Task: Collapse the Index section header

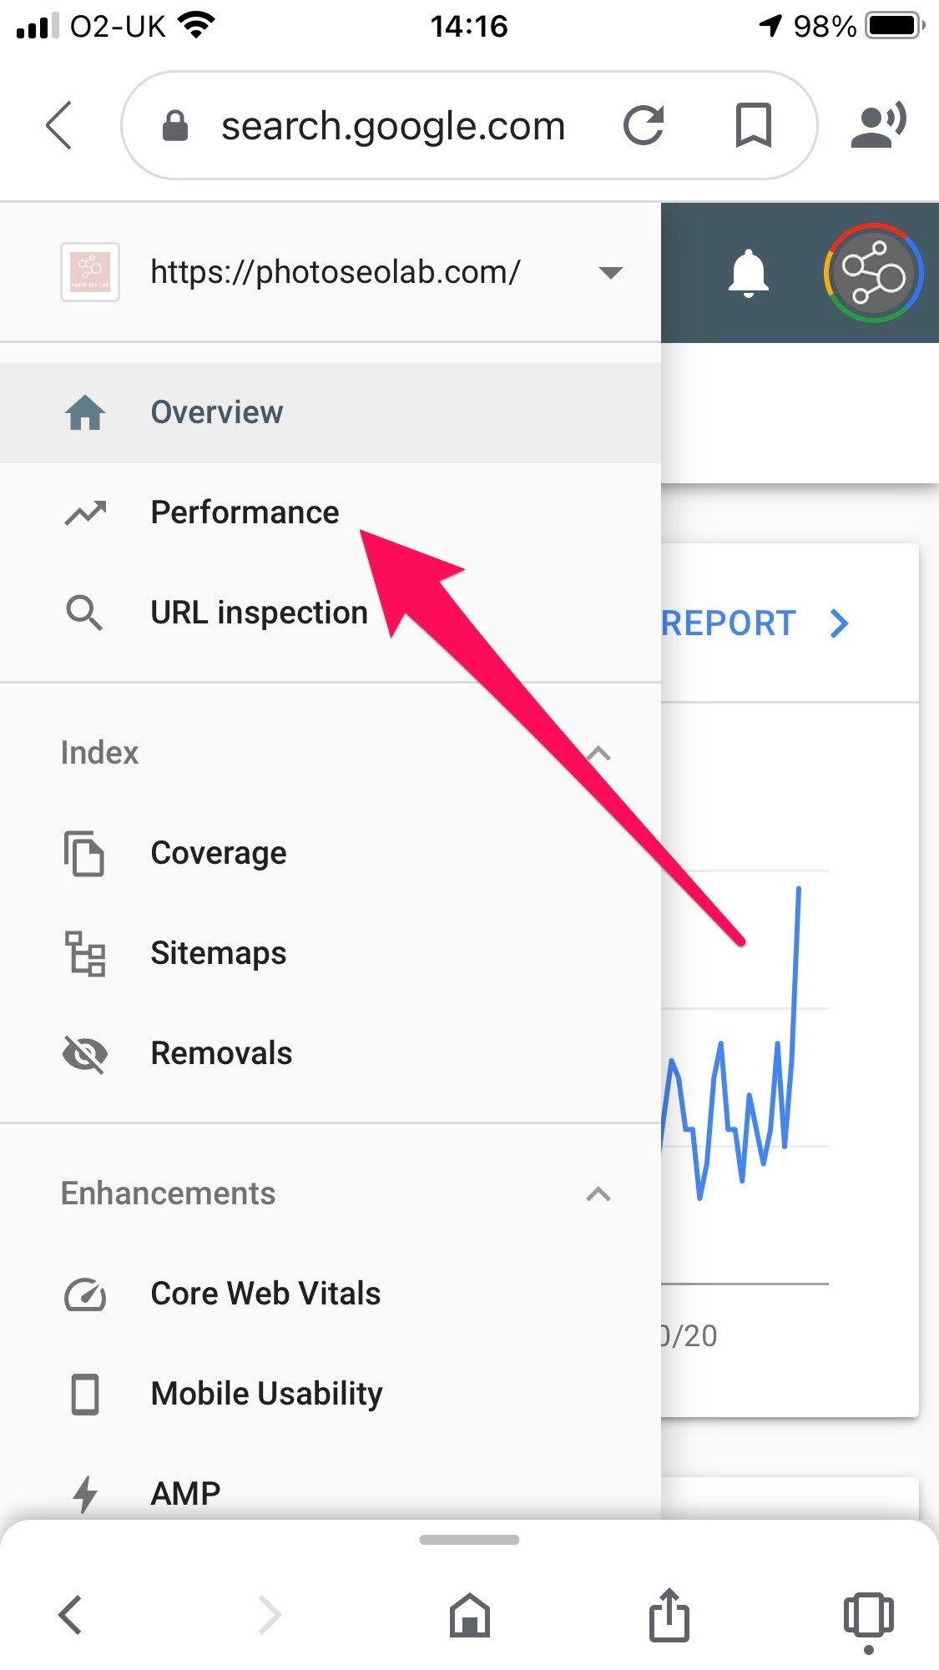Action: (x=331, y=753)
